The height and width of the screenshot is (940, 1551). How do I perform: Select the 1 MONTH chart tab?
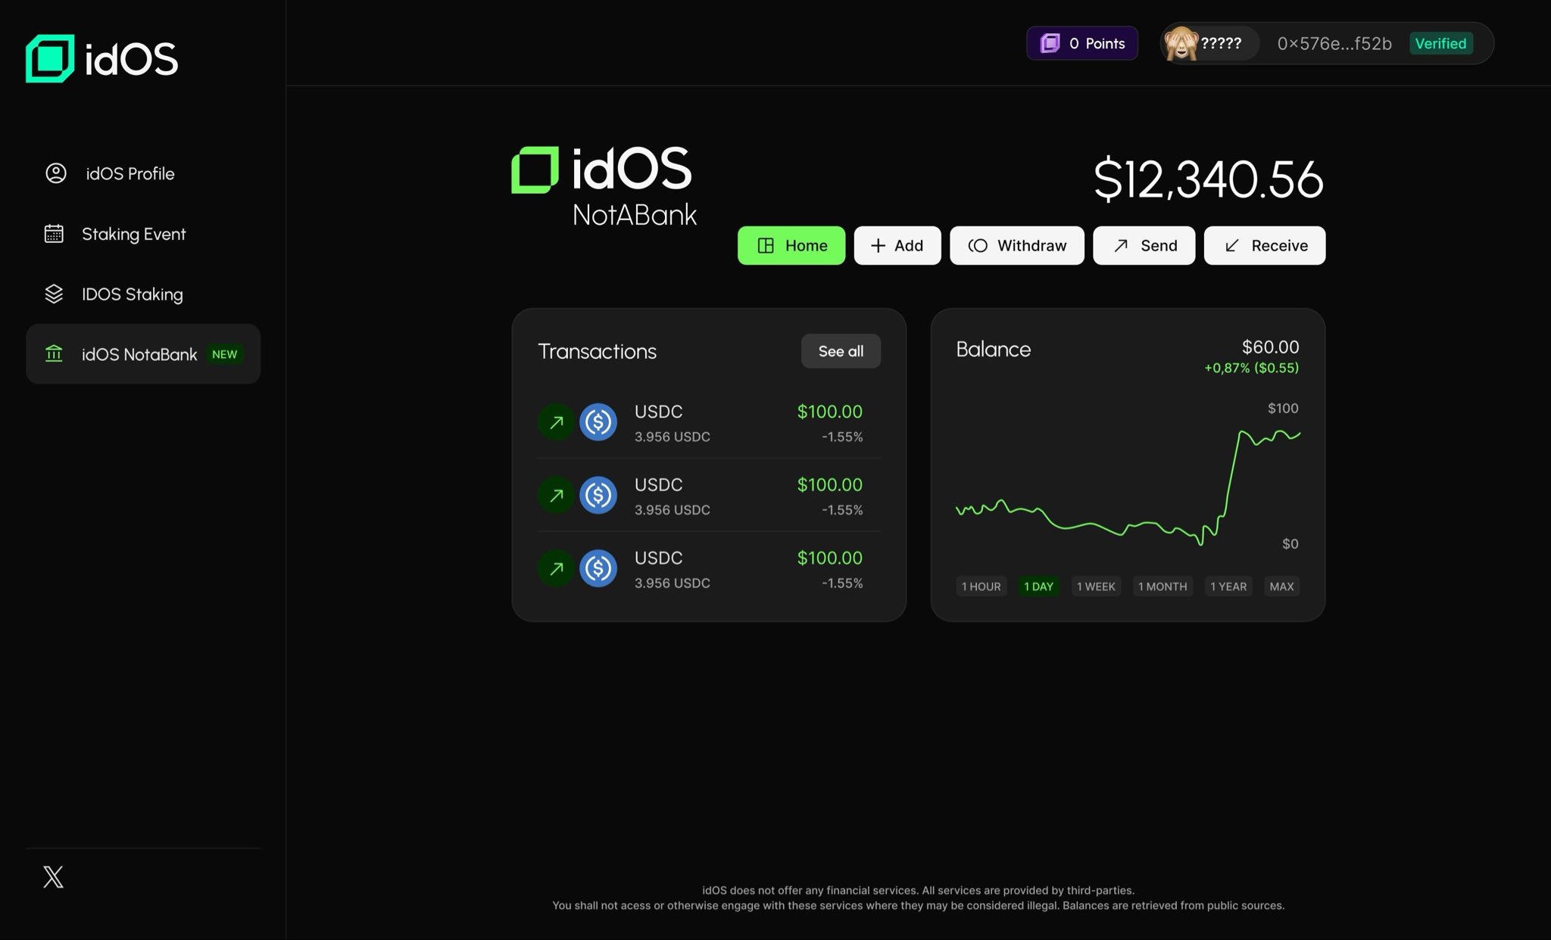coord(1162,586)
